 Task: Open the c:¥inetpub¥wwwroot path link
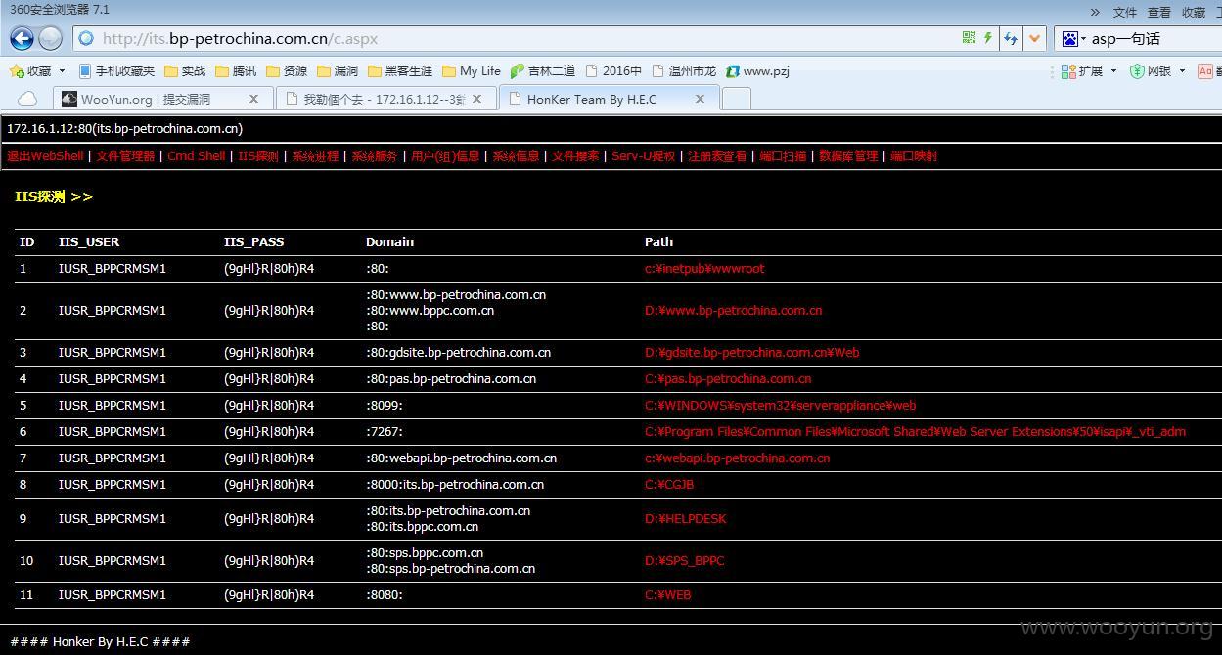click(x=704, y=269)
